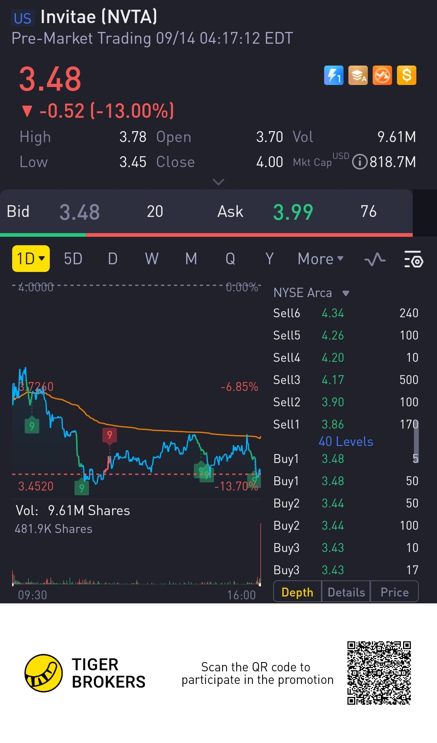Switch chart to 5D
The image size is (437, 743).
point(73,259)
